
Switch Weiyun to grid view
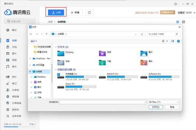pos(183,22)
